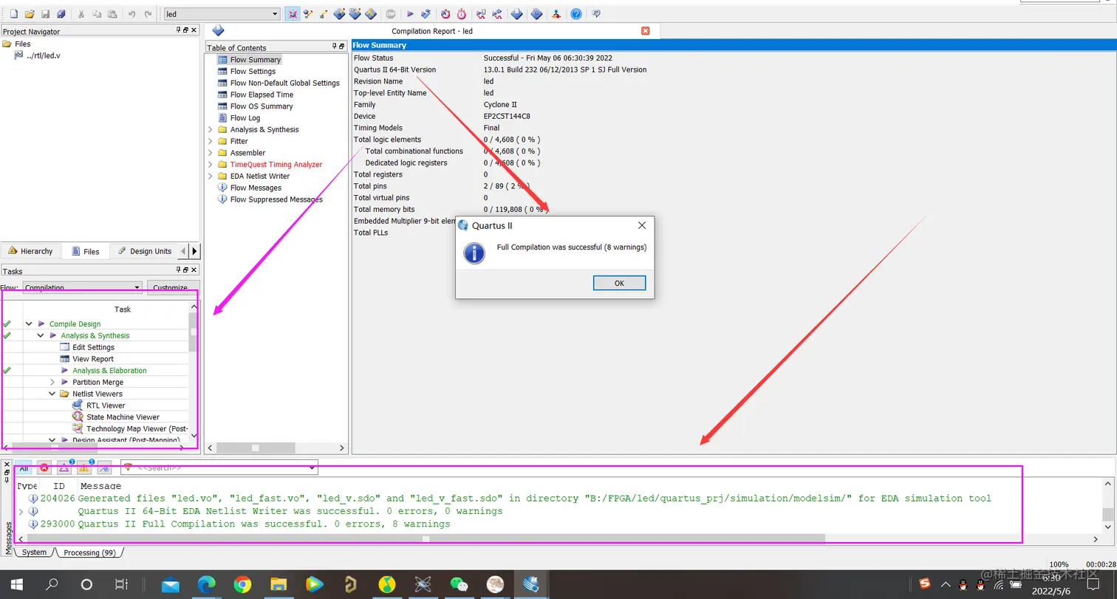Screen dimensions: 1117x599
Task: Open the RTL Viewer task
Action: [106, 405]
